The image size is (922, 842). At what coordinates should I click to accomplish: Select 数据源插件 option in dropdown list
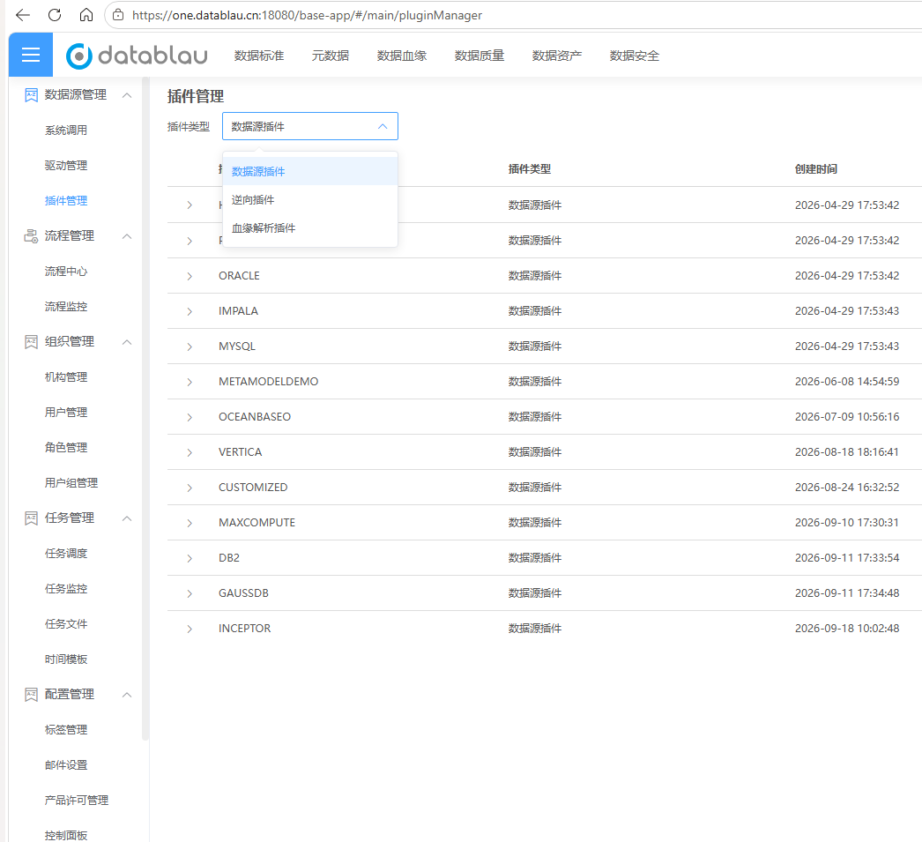310,172
